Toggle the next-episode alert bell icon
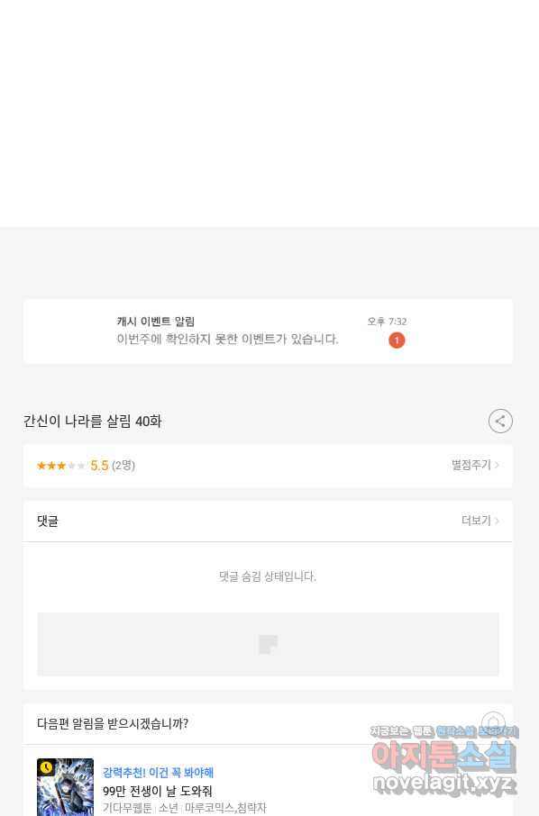Screen dimensions: 539x816 [x=493, y=723]
